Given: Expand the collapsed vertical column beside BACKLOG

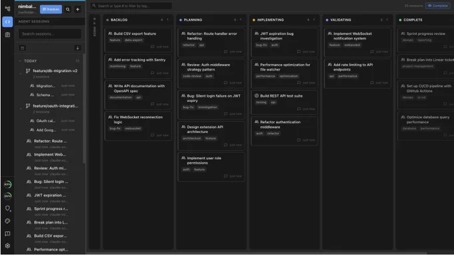Looking at the screenshot, I should (94, 132).
